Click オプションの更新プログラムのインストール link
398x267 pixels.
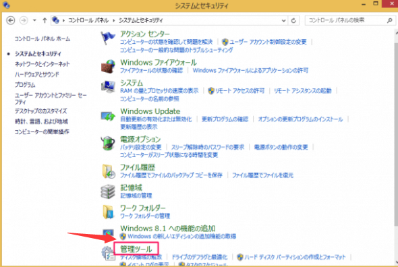click(301, 119)
